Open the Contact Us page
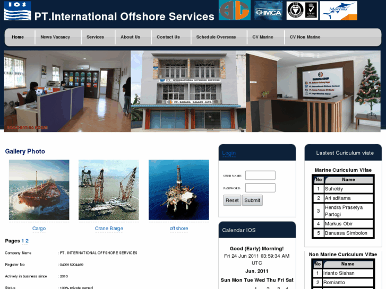 pyautogui.click(x=168, y=37)
